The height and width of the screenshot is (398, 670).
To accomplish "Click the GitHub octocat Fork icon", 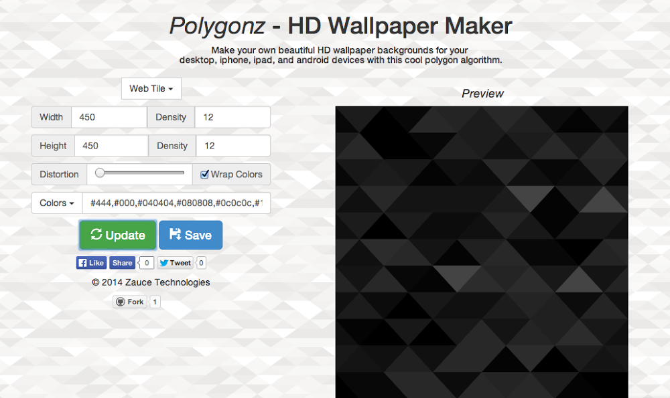I will 121,302.
